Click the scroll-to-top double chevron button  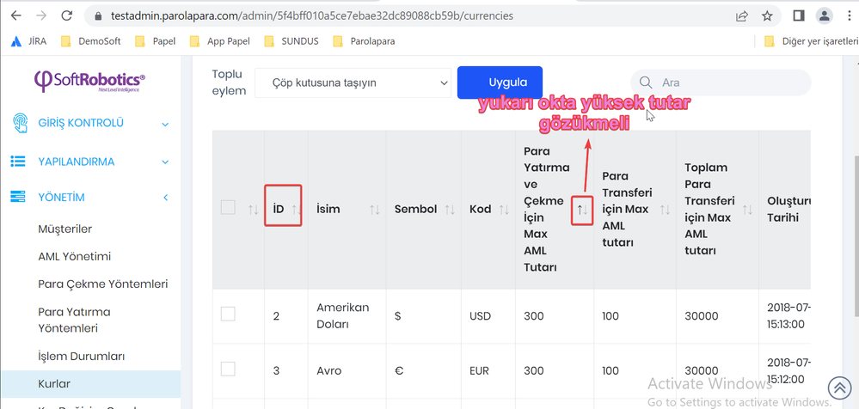[x=840, y=388]
